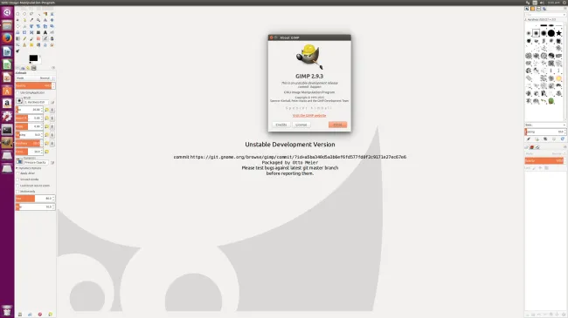This screenshot has width=568, height=318.
Task: Adjust the Opacity slider in tool options
Action: pyautogui.click(x=36, y=85)
